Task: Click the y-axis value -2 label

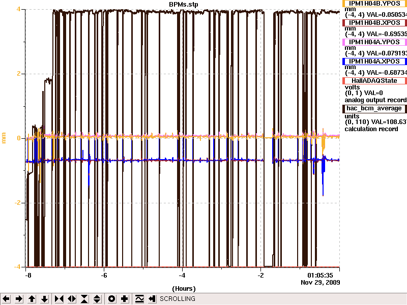Action: pyautogui.click(x=17, y=203)
